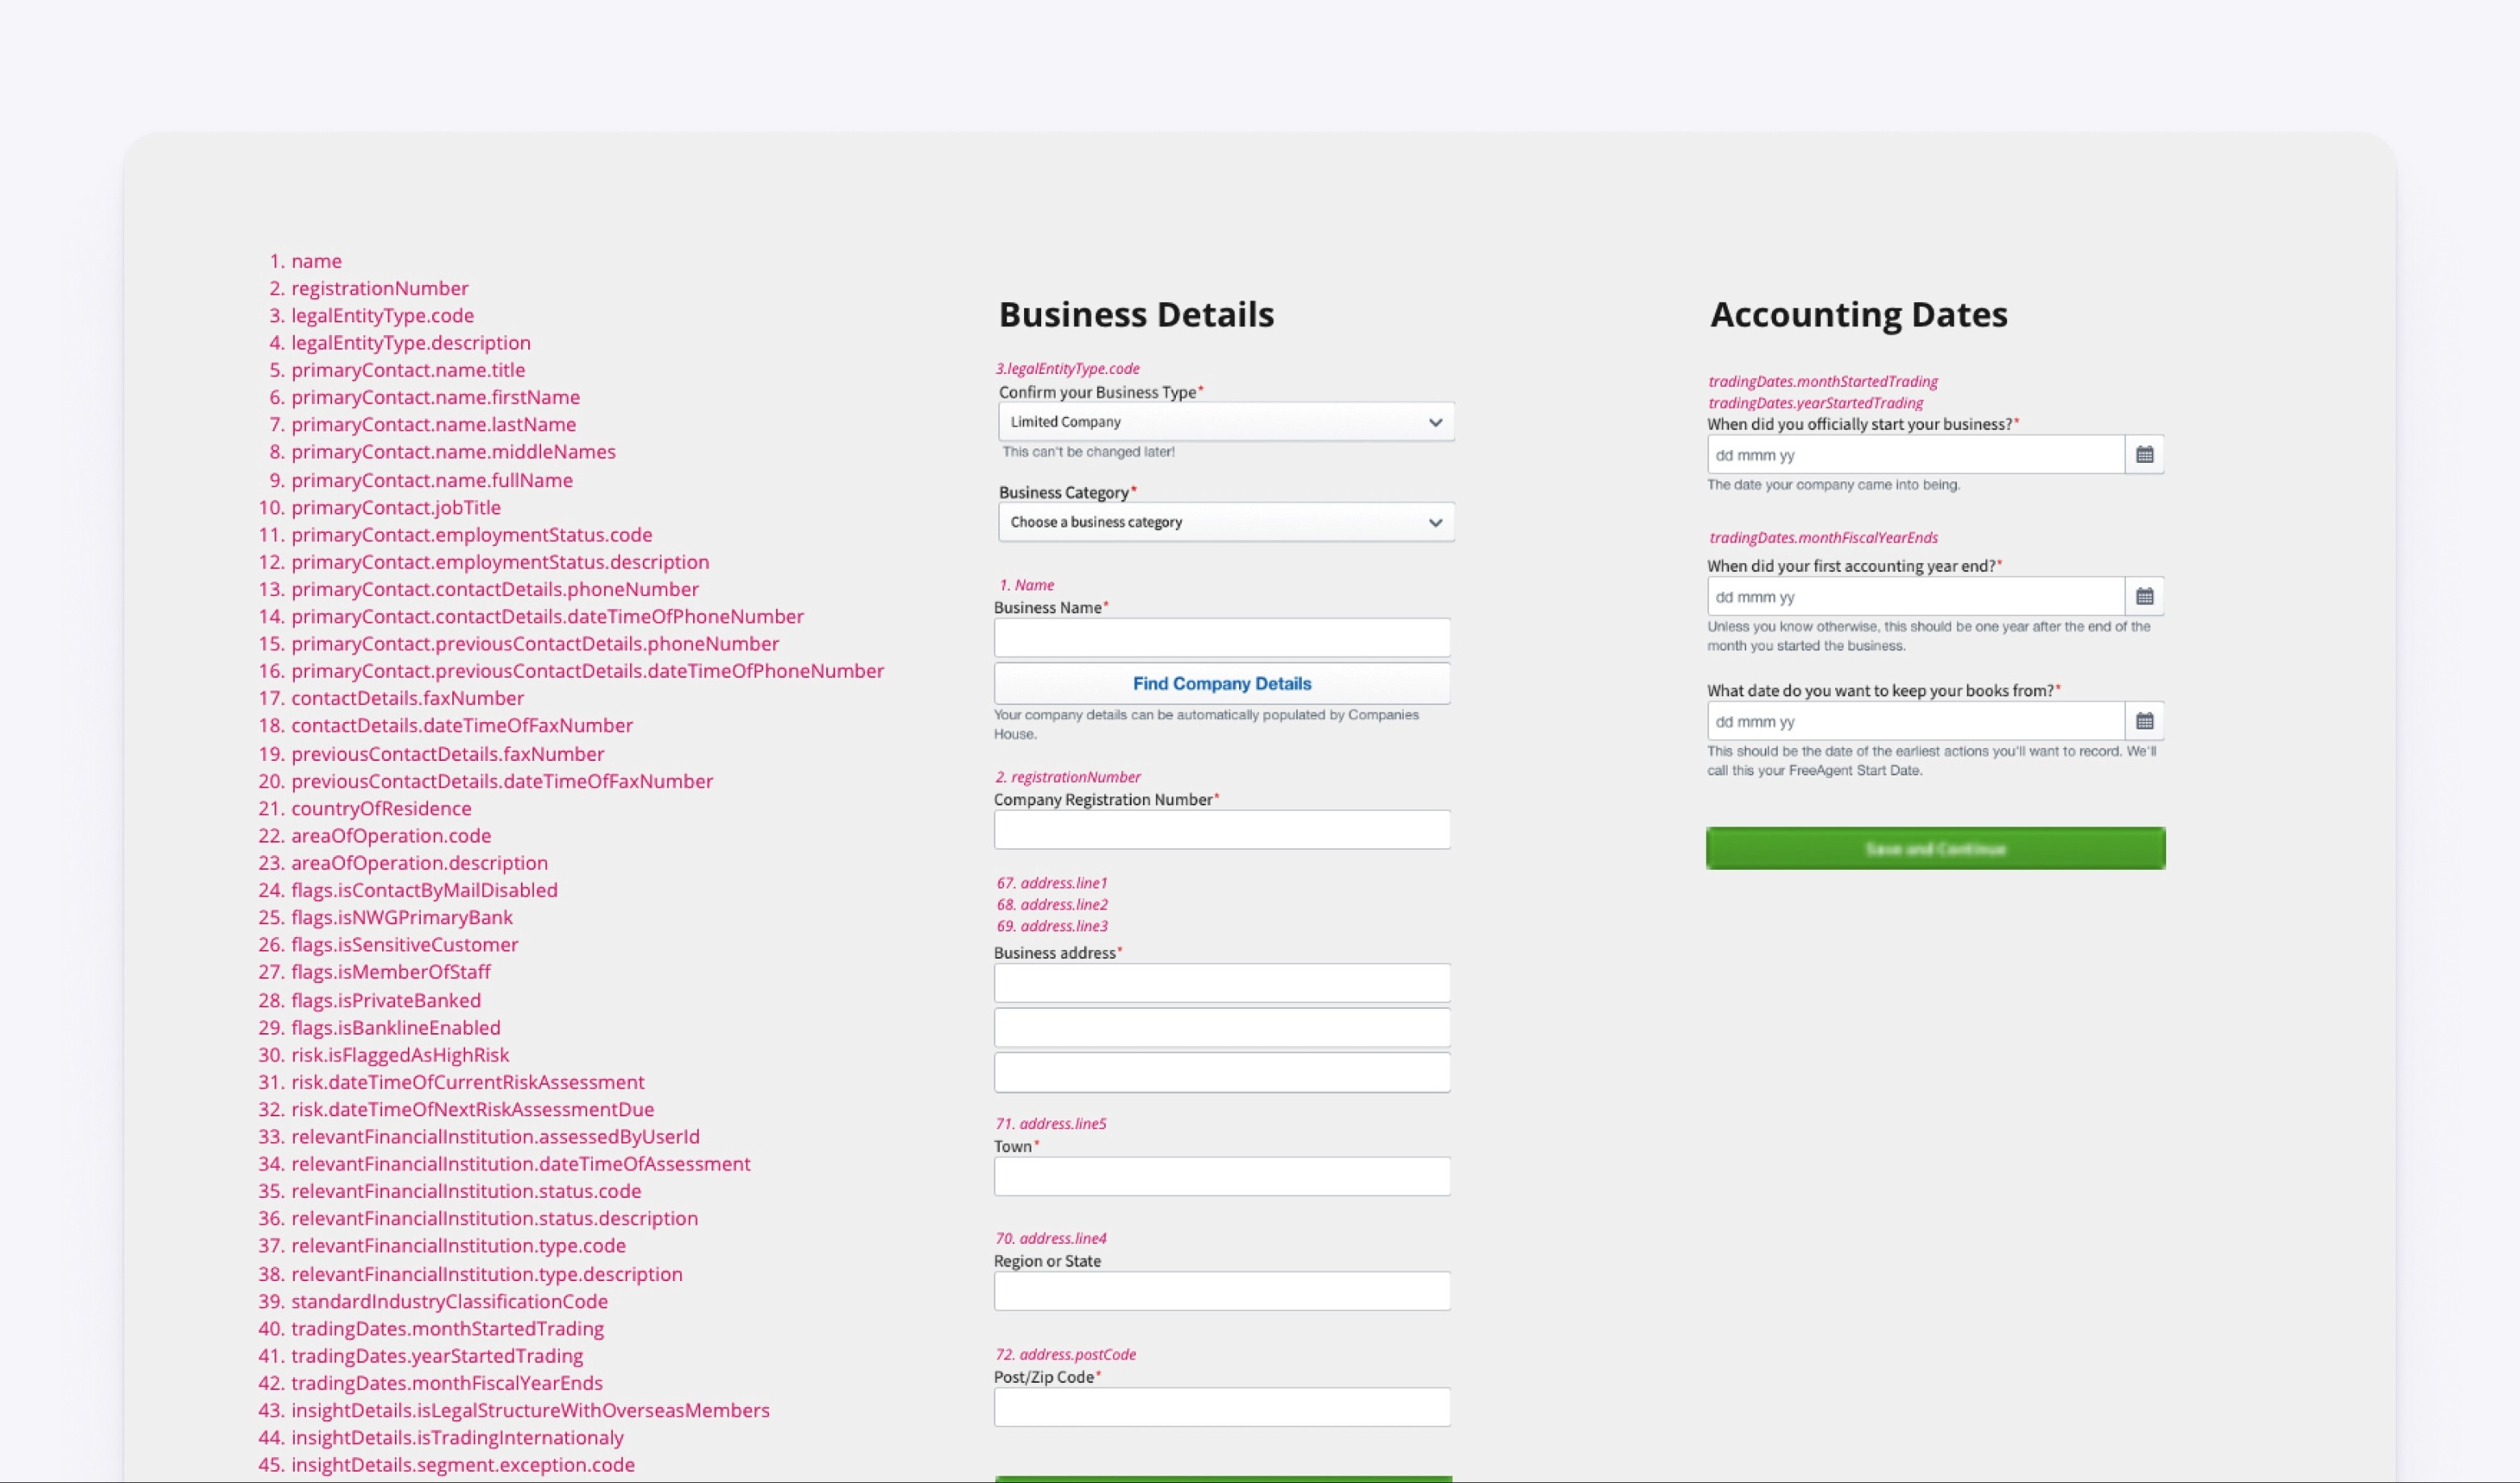The height and width of the screenshot is (1483, 2520).
Task: Select the second Business address line field
Action: click(1221, 1027)
